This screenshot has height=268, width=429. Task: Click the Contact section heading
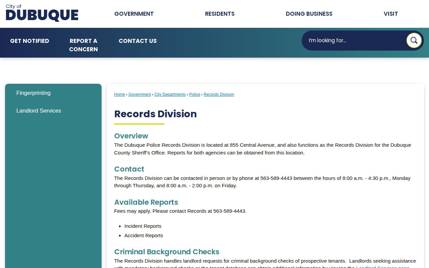coord(129,169)
